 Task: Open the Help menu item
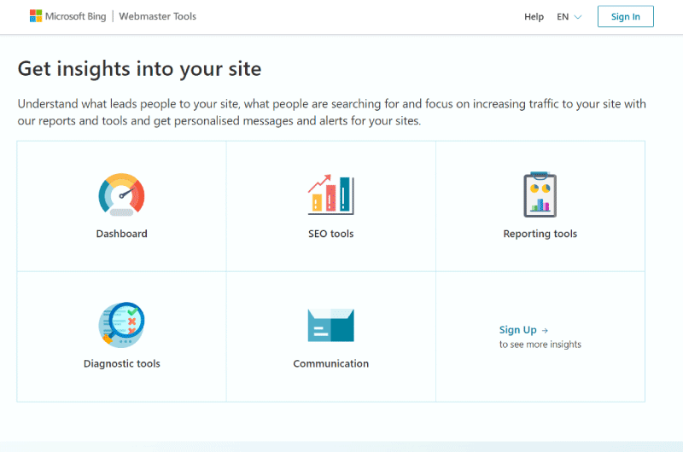click(x=534, y=16)
